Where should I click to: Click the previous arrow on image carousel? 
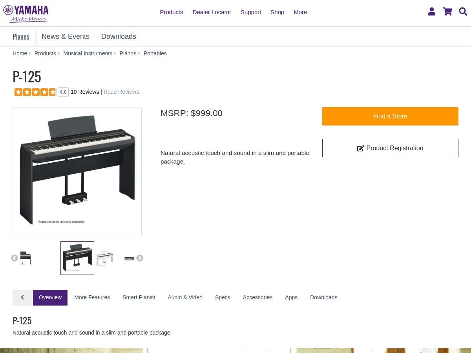click(15, 258)
